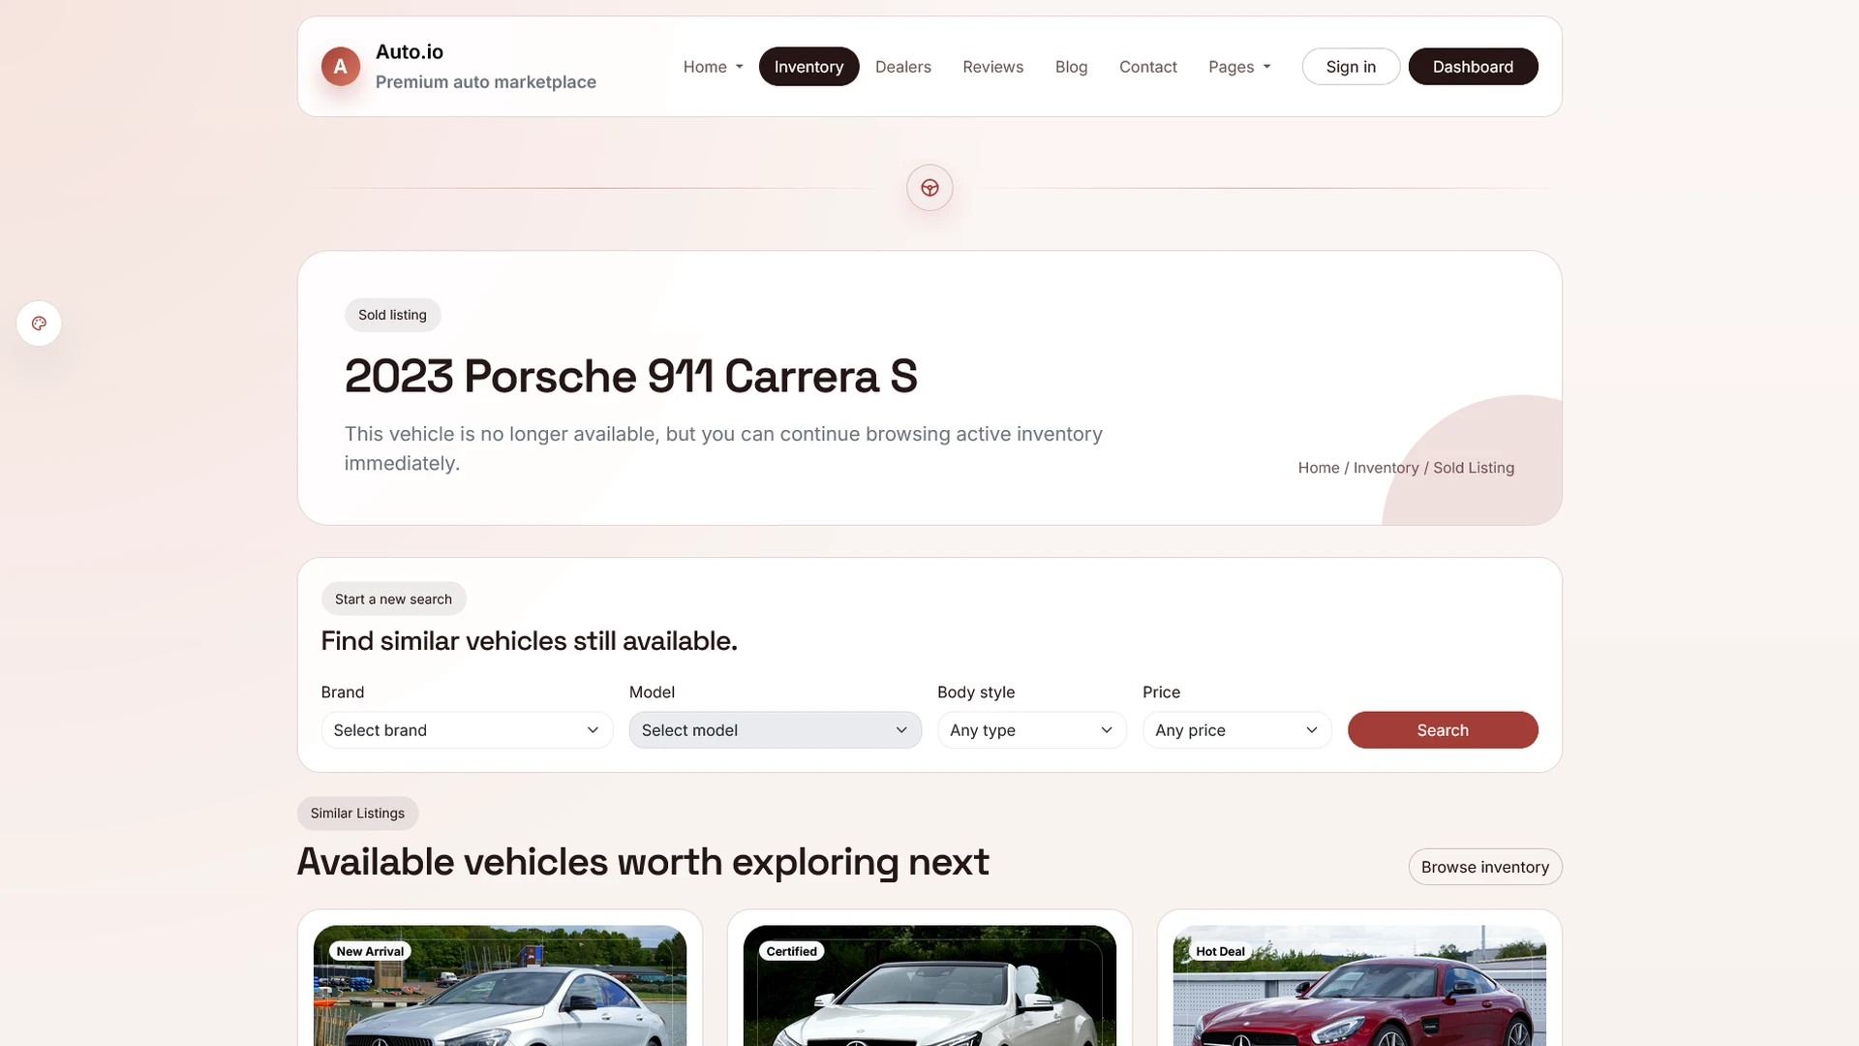
Task: Click the Sold Listing breadcrumb text
Action: (1474, 468)
